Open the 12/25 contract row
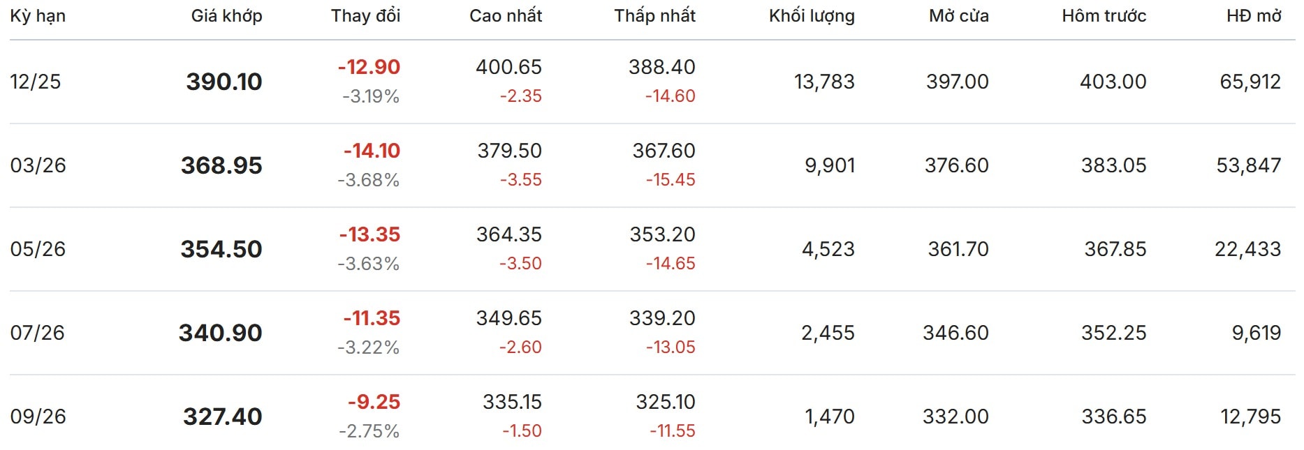 tap(36, 82)
